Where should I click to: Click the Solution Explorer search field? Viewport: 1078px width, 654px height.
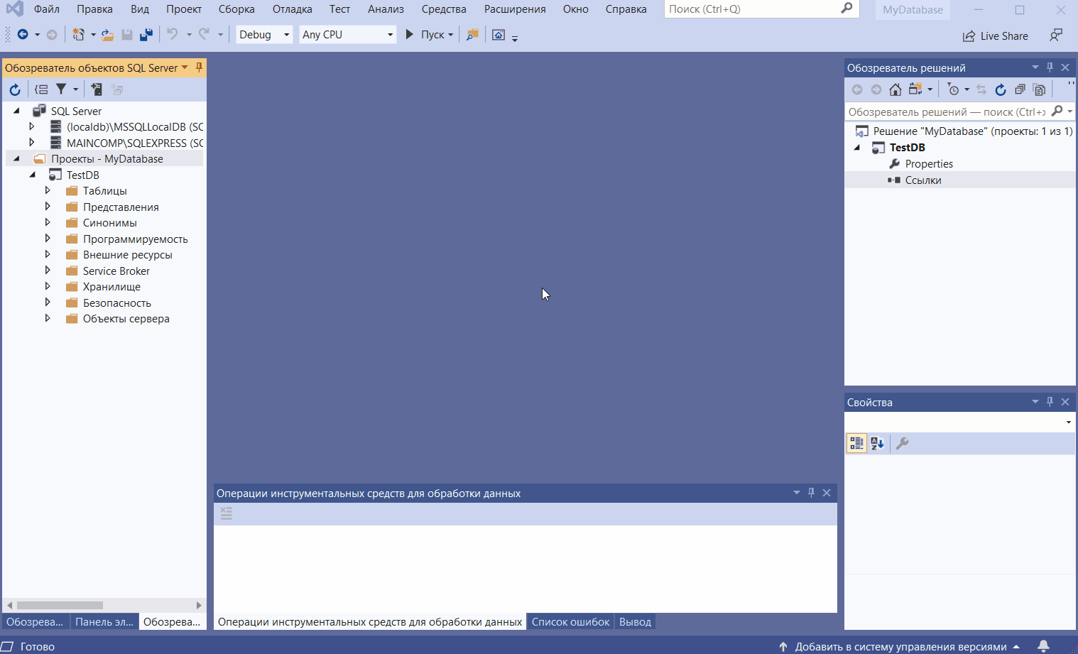[x=946, y=111]
